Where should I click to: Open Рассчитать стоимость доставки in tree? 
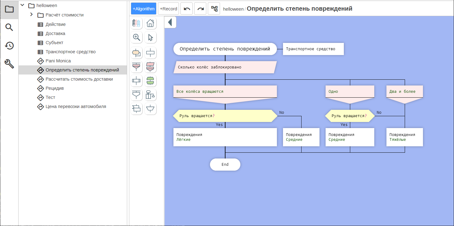79,79
